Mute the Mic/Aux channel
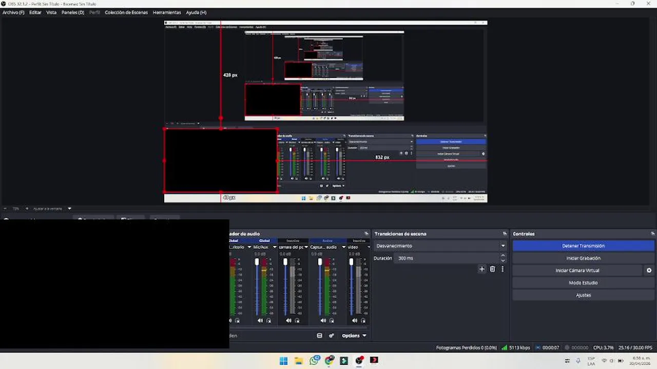 tap(260, 321)
